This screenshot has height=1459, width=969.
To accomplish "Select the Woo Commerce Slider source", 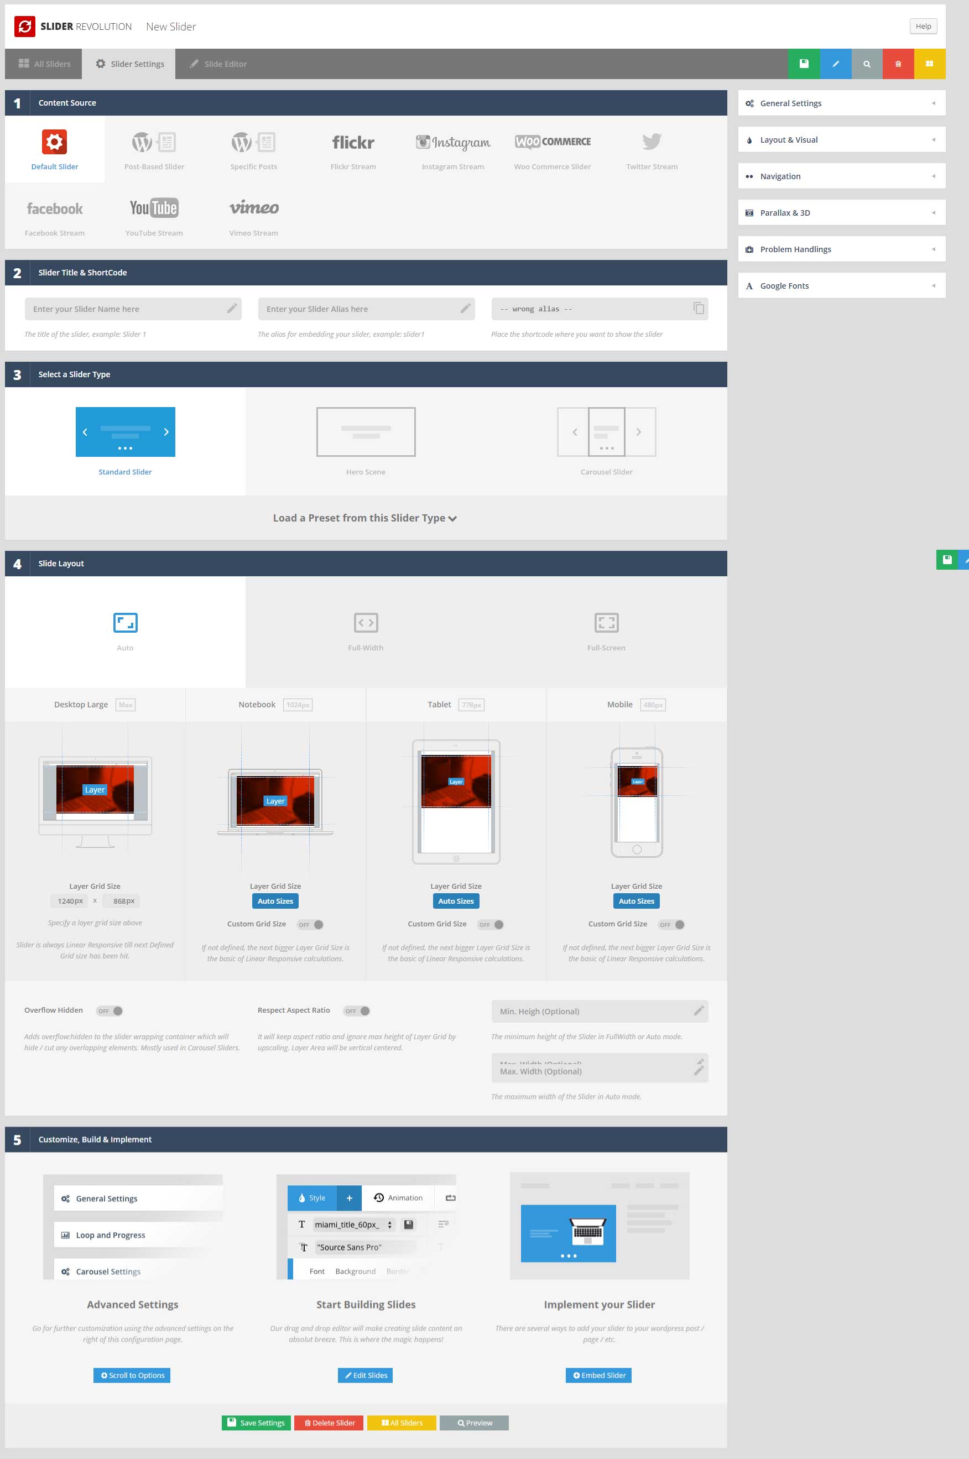I will click(552, 148).
